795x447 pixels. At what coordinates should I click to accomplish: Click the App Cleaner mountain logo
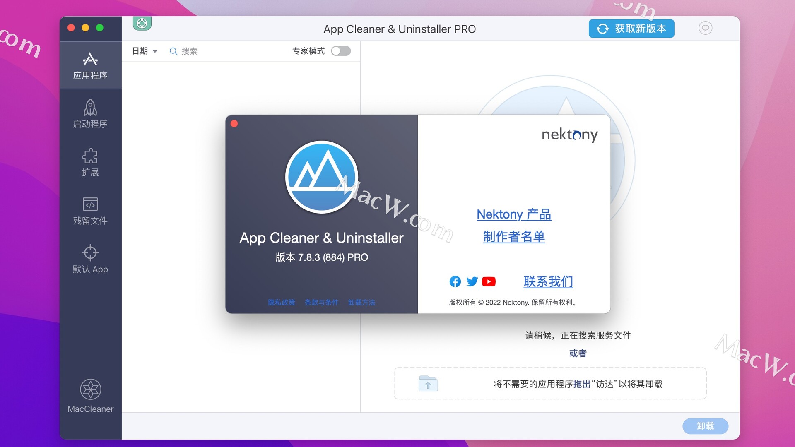pyautogui.click(x=322, y=177)
